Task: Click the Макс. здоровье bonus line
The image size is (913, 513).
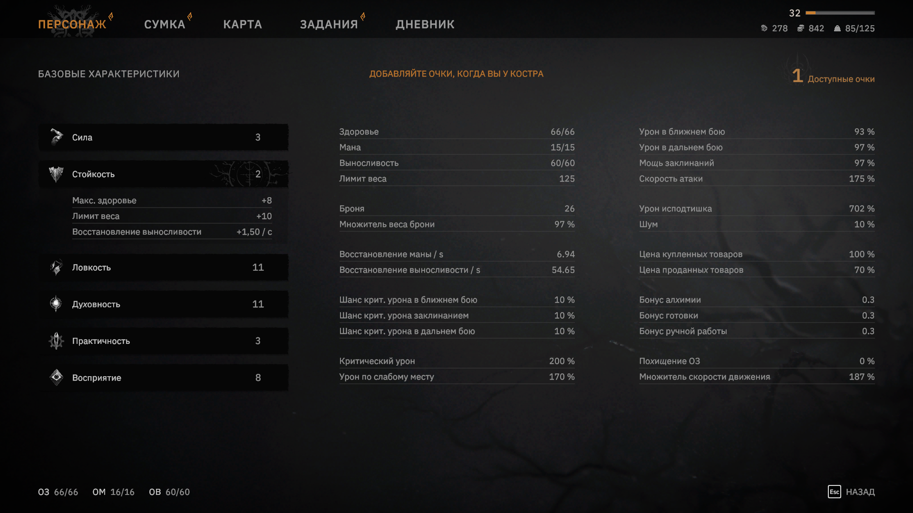Action: coord(172,200)
